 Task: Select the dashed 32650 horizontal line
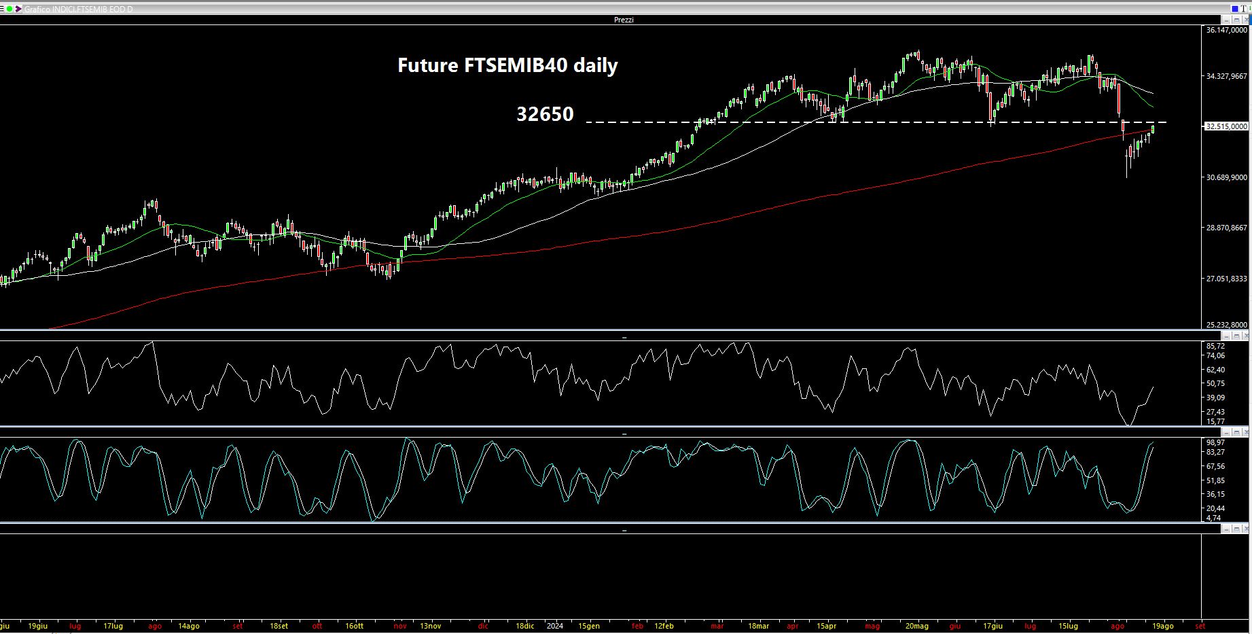876,122
